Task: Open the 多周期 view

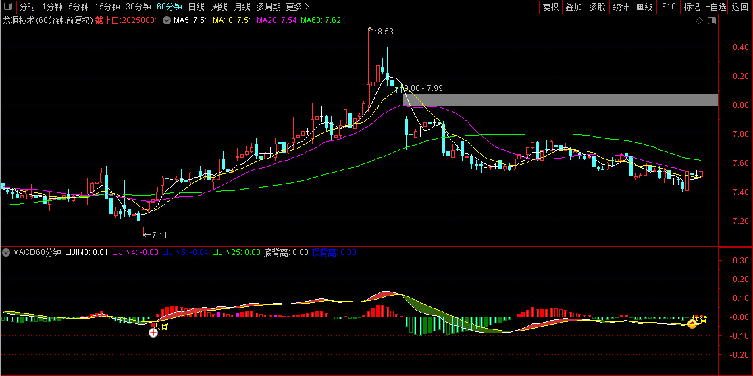Action: pyautogui.click(x=268, y=7)
